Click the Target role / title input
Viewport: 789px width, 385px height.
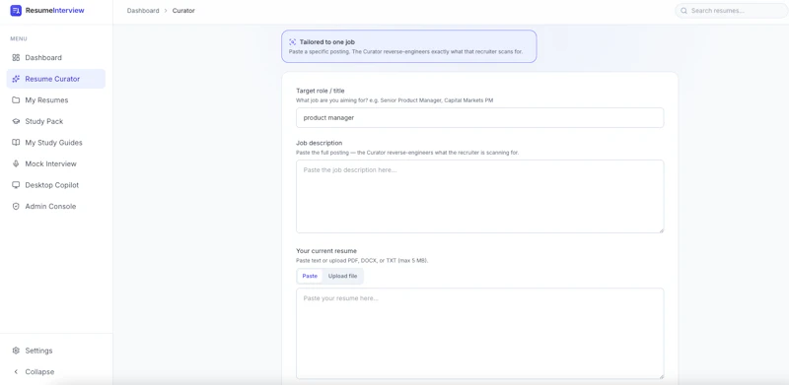(479, 117)
